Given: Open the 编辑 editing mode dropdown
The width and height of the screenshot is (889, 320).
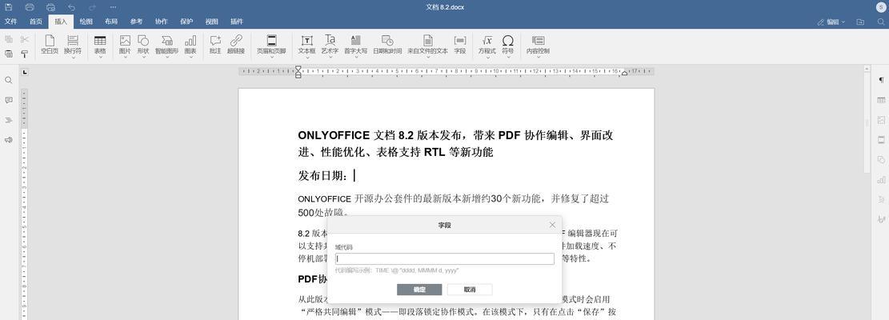Looking at the screenshot, I should coord(831,22).
